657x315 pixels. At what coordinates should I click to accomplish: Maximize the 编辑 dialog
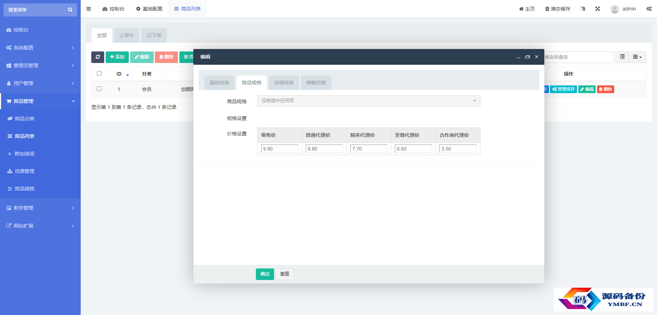click(527, 57)
